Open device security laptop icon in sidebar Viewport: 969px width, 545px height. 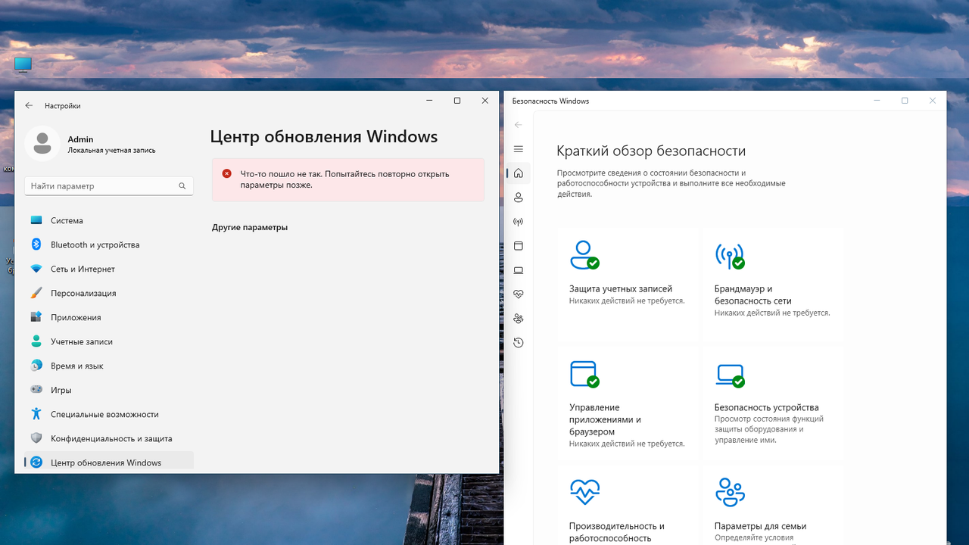[x=518, y=270]
